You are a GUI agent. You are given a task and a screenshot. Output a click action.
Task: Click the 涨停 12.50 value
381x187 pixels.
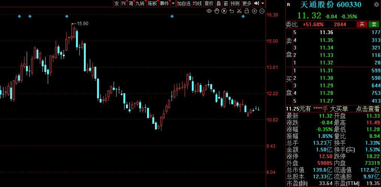[326, 156]
